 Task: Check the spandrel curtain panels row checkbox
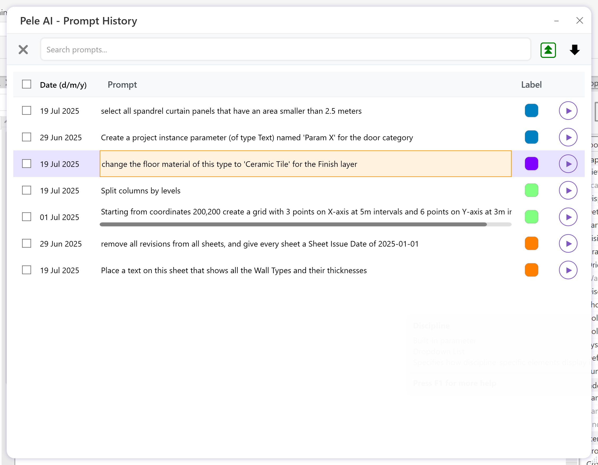point(27,111)
